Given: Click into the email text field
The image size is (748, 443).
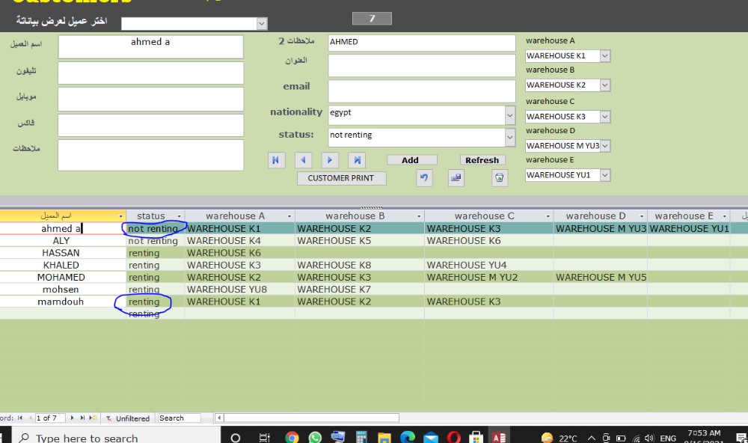Looking at the screenshot, I should pyautogui.click(x=421, y=91).
